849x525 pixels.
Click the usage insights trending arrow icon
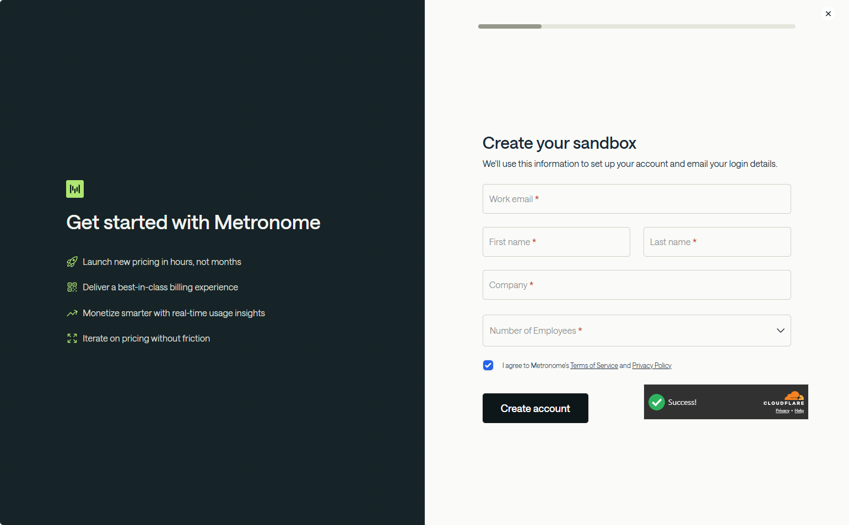72,312
